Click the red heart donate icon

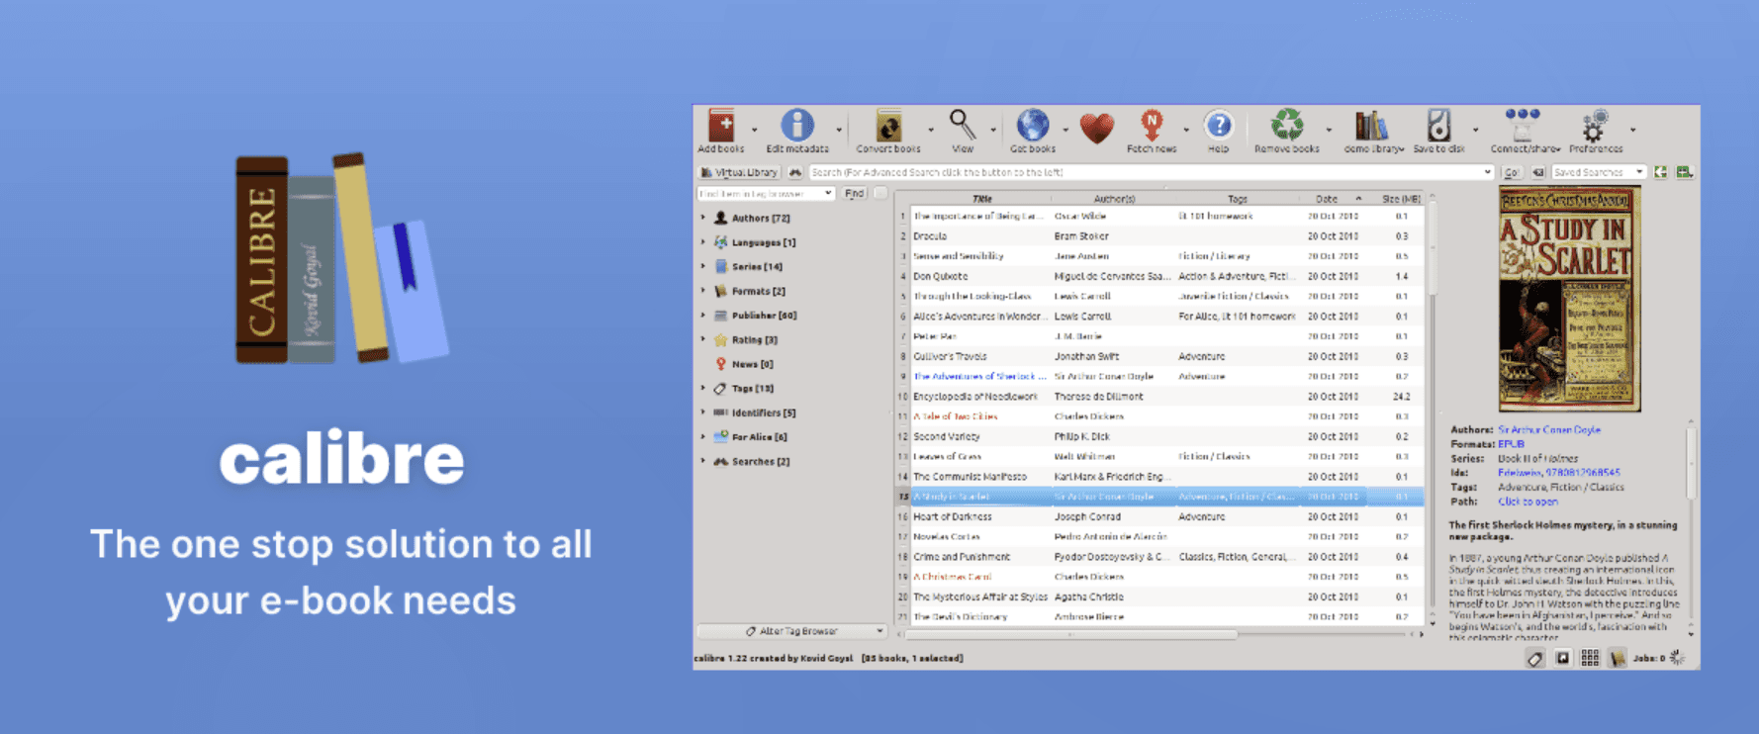point(1096,128)
